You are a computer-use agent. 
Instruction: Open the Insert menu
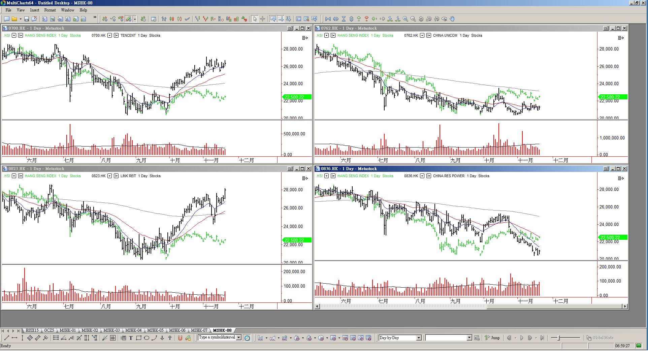[34, 10]
